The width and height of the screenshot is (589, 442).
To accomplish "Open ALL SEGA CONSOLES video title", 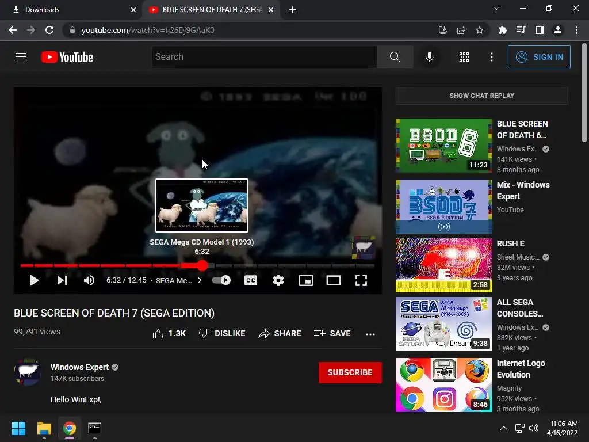I will (x=520, y=308).
